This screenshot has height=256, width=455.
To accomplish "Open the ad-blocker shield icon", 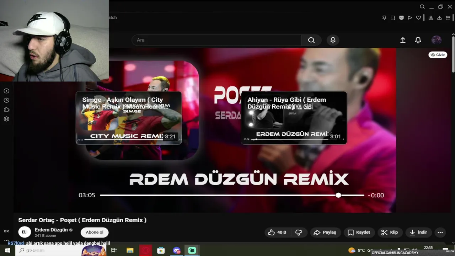I will 401,18.
